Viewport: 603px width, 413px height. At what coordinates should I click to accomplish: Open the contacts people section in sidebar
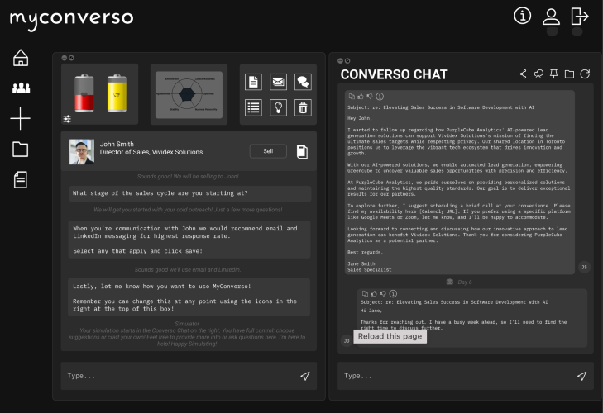pyautogui.click(x=21, y=88)
